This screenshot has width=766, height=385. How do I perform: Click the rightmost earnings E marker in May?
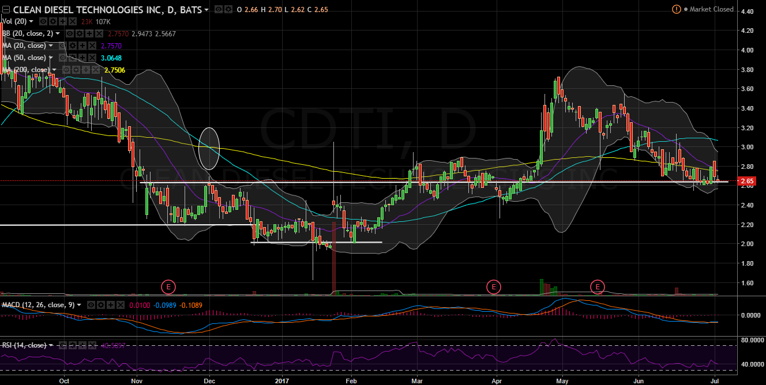tap(598, 286)
